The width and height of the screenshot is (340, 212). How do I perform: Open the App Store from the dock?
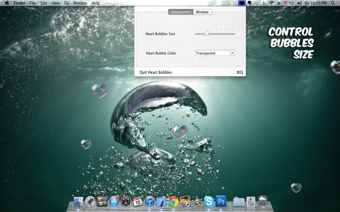click(114, 201)
